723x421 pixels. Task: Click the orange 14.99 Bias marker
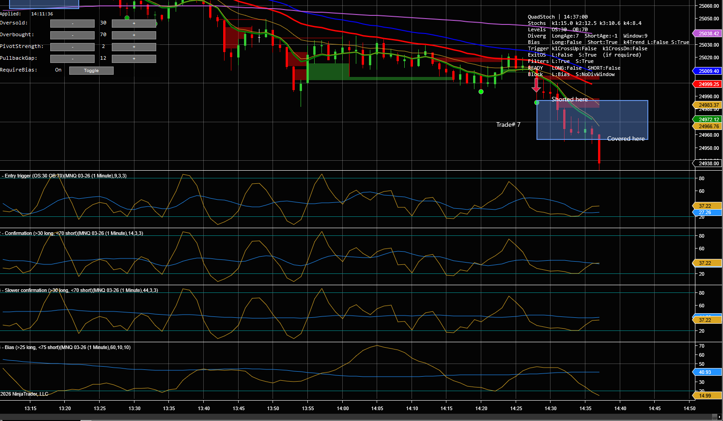708,396
